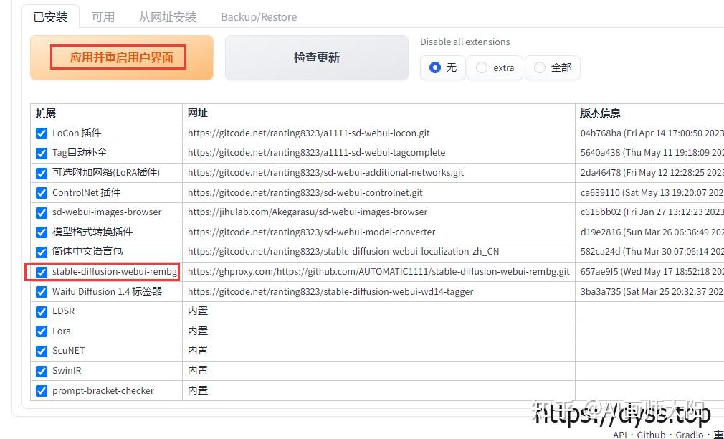
Task: Open the Github footer link
Action: pos(651,435)
